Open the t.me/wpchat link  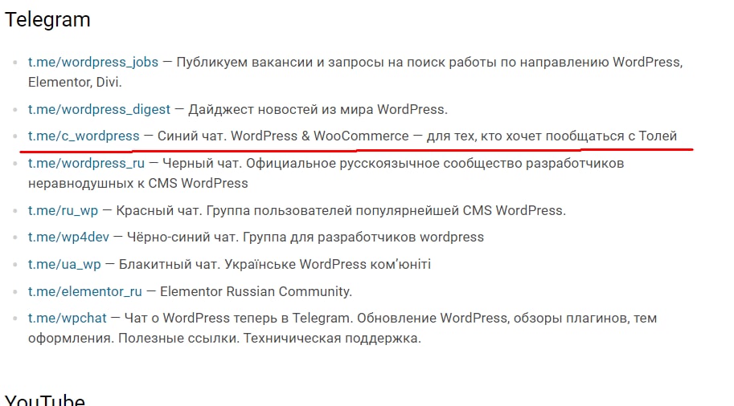coord(68,319)
